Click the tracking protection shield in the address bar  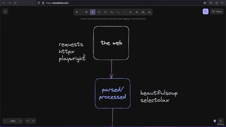point(38,3)
